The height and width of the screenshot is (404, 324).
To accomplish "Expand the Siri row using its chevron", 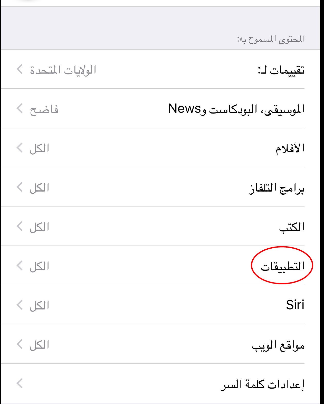I will coord(20,305).
